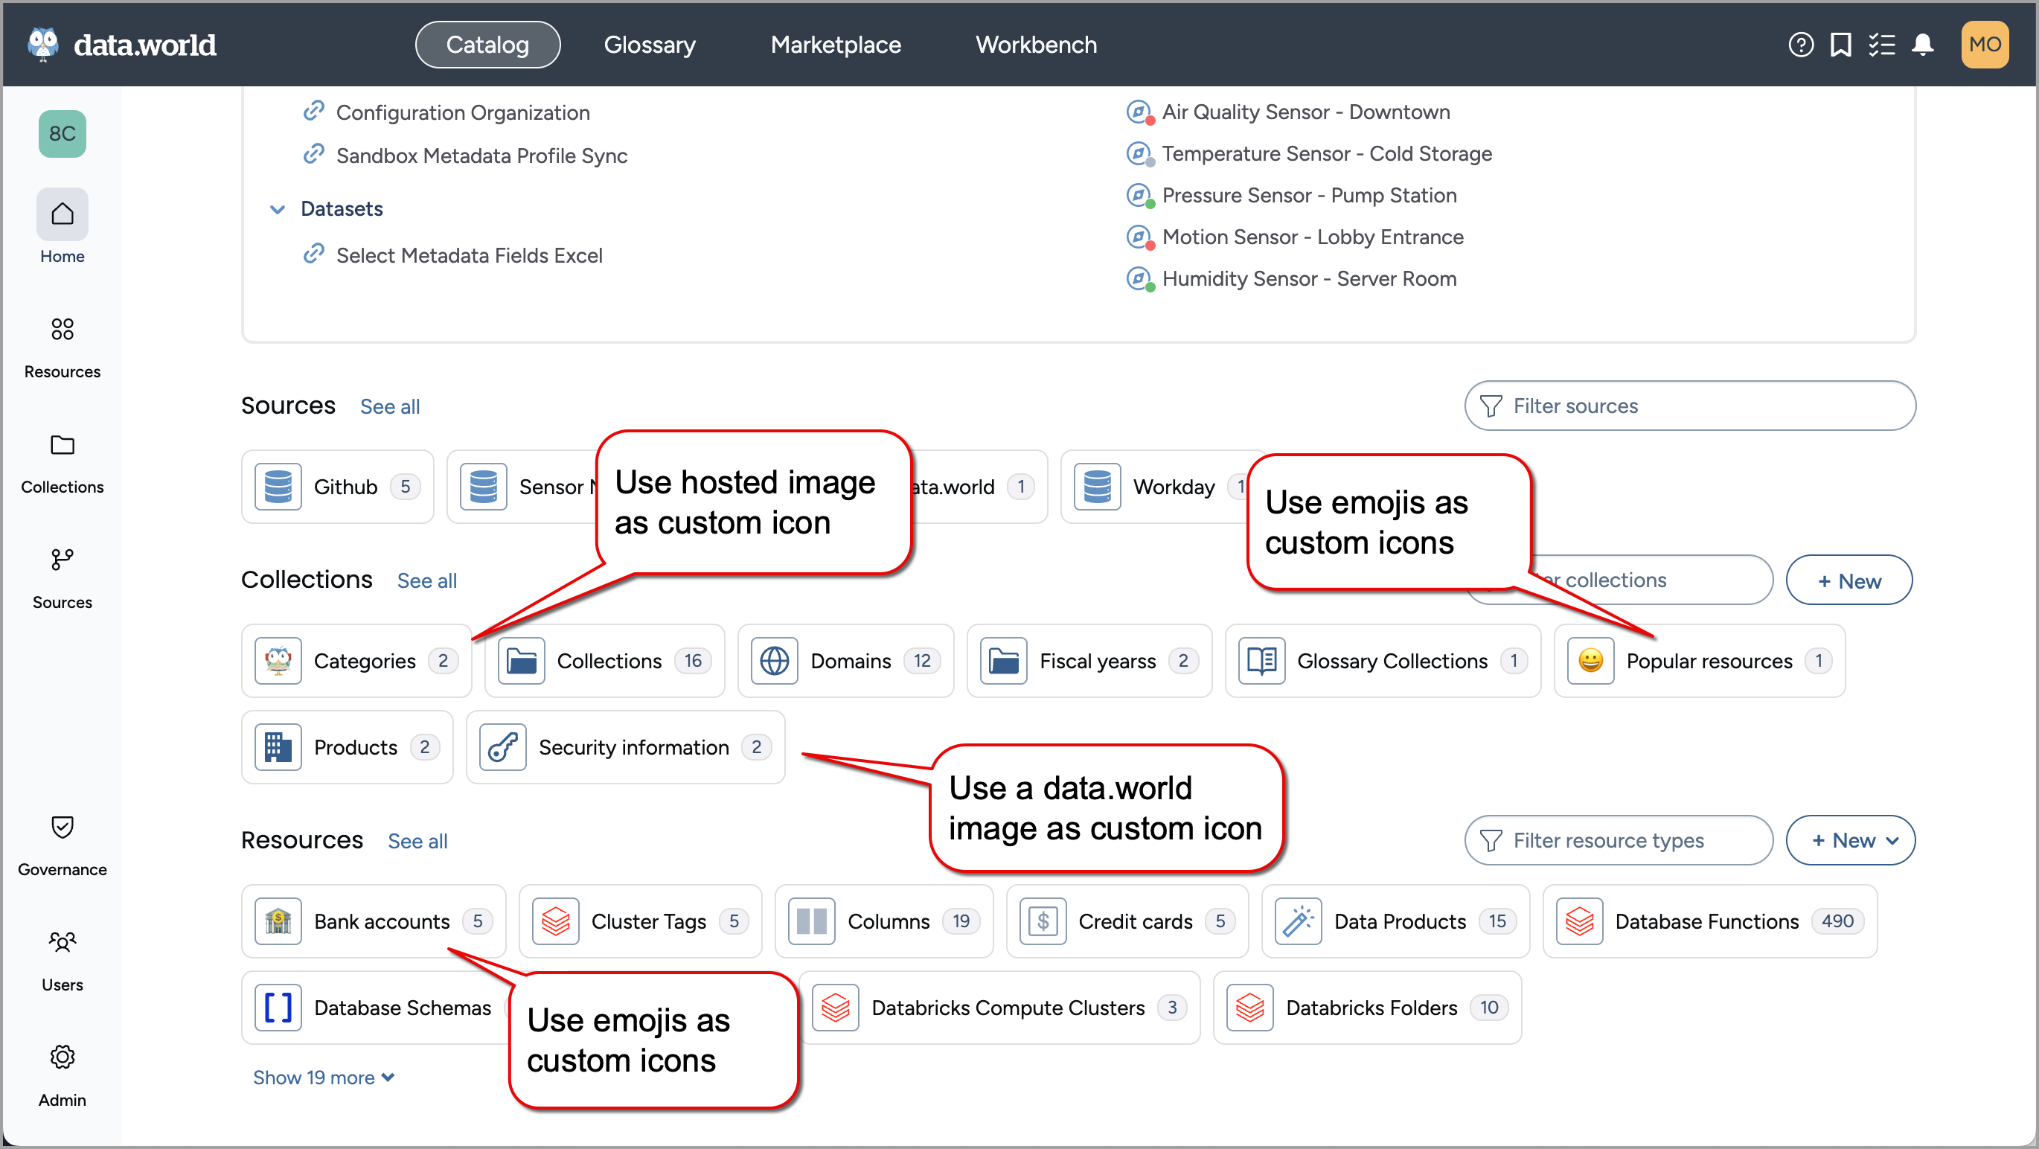
Task: Switch to the Glossary tab
Action: click(648, 45)
